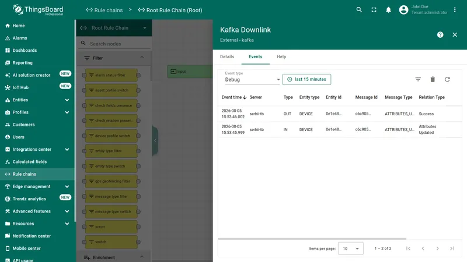This screenshot has width=467, height=262.
Task: Go to previous events page
Action: tap(423, 249)
